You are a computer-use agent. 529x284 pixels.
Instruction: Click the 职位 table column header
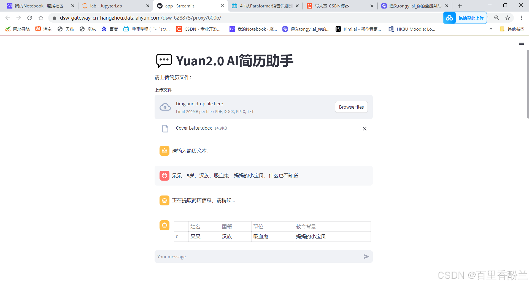click(x=272, y=227)
